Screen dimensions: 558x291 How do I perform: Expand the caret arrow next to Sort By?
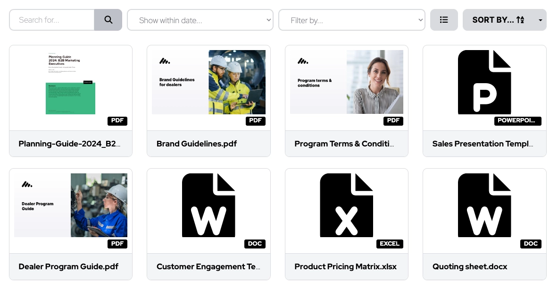(x=541, y=20)
